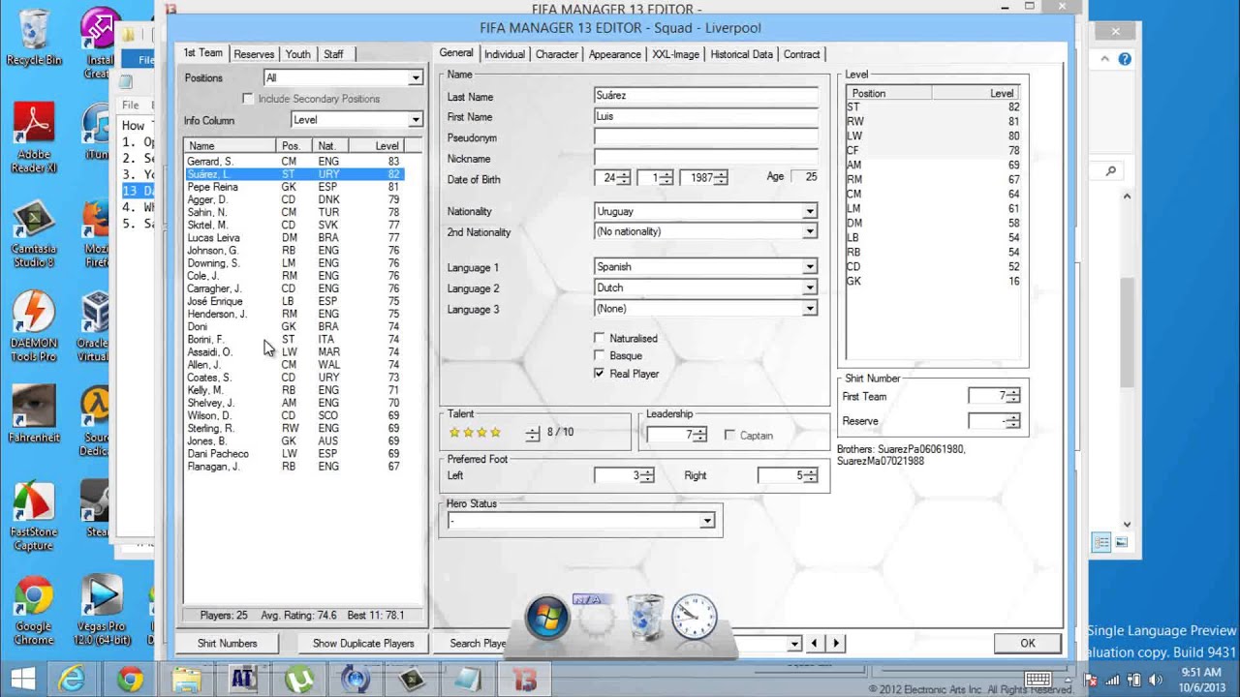This screenshot has height=697, width=1240.
Task: Open the Youth squad tab
Action: tap(298, 54)
